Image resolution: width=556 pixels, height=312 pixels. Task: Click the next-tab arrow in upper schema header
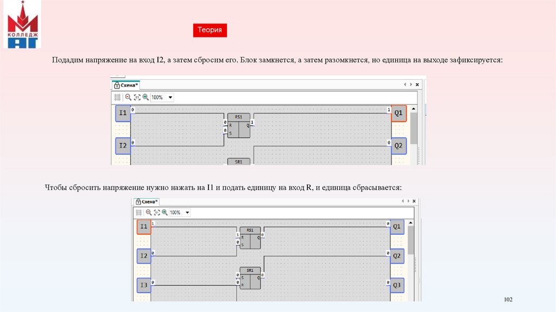point(410,84)
